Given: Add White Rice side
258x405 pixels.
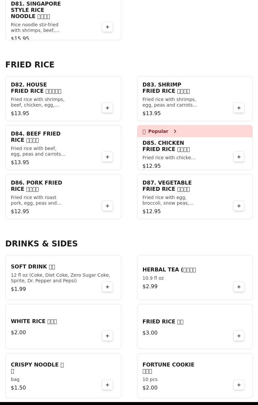Looking at the screenshot, I should 107,336.
